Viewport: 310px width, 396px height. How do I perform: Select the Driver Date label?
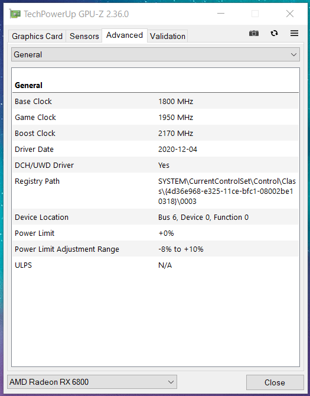pos(34,149)
